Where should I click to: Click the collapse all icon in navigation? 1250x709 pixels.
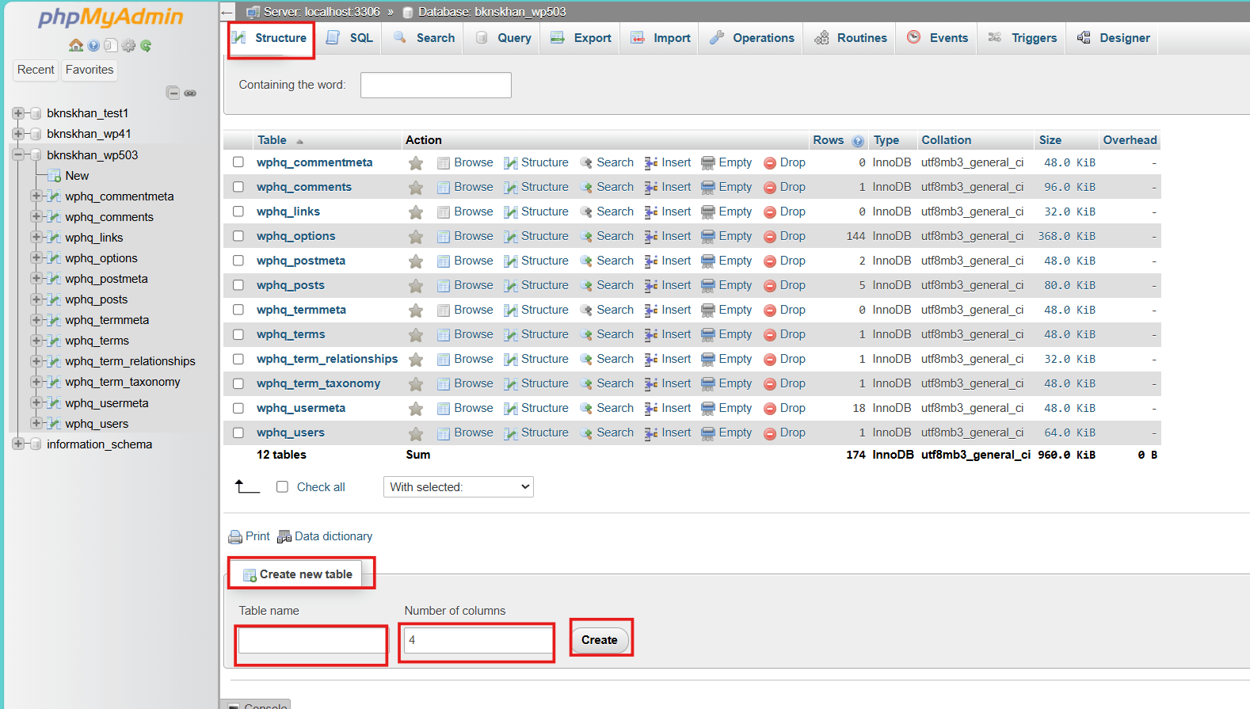pyautogui.click(x=173, y=93)
